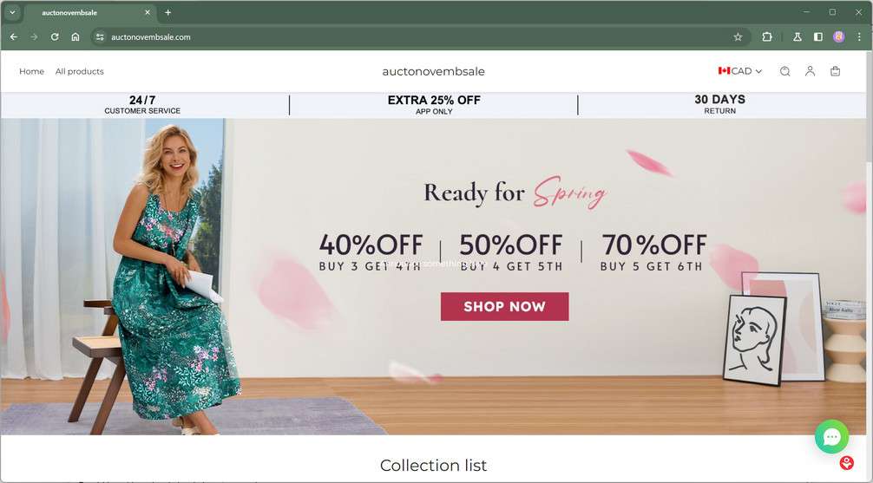
Task: Go to Home in site navigation
Action: [x=32, y=71]
